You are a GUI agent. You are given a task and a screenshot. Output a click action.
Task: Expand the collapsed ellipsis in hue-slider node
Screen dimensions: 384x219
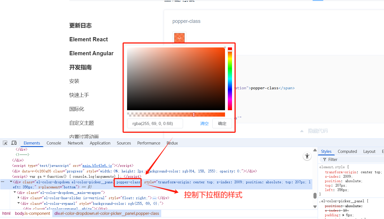pyautogui.click(x=154, y=198)
